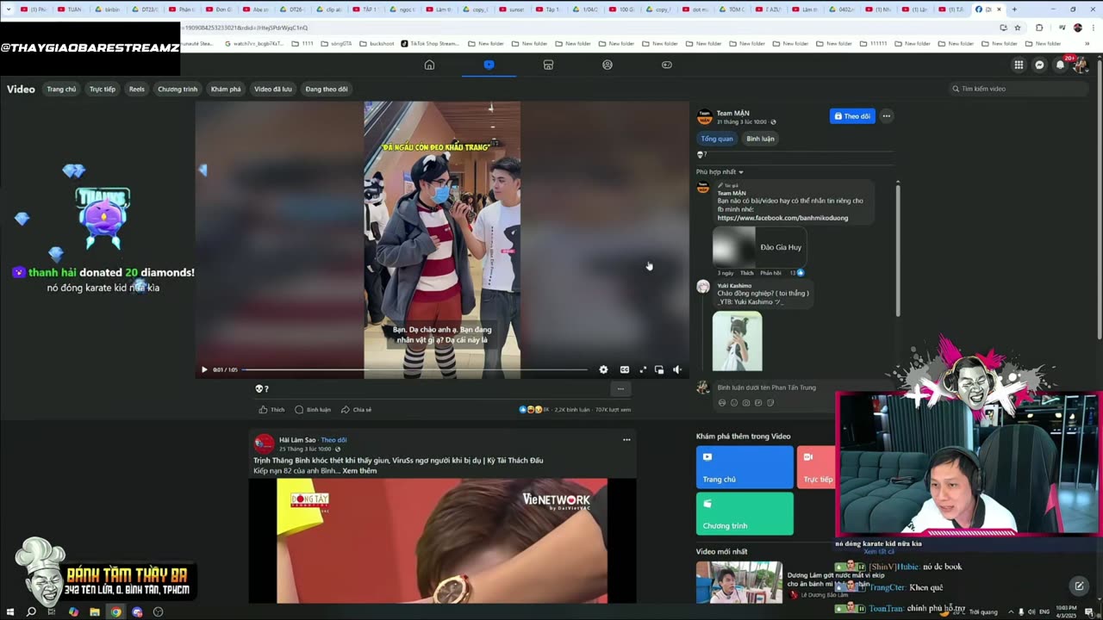Insert emoji in comment box

(x=734, y=402)
